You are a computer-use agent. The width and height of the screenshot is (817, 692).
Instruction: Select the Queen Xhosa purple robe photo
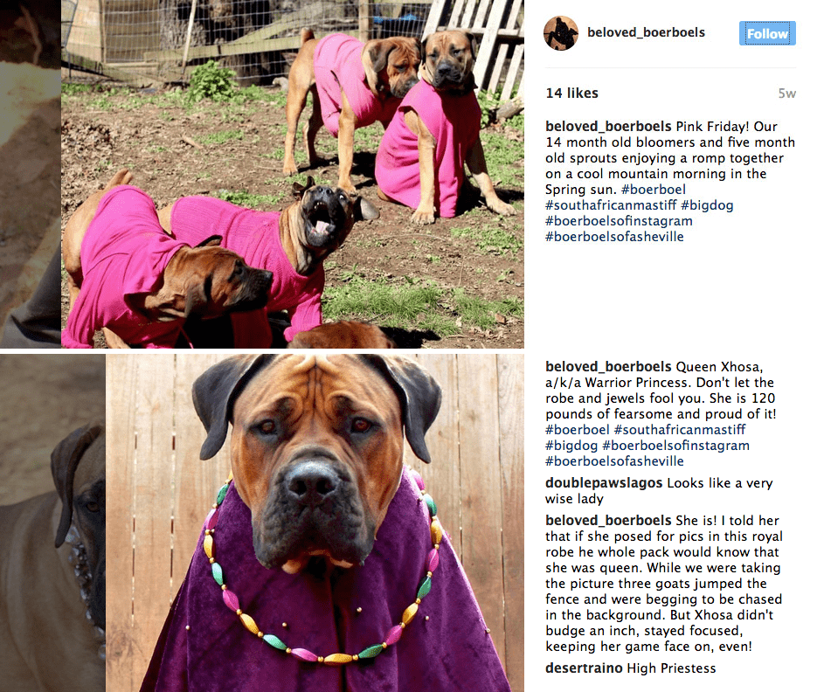pos(315,523)
